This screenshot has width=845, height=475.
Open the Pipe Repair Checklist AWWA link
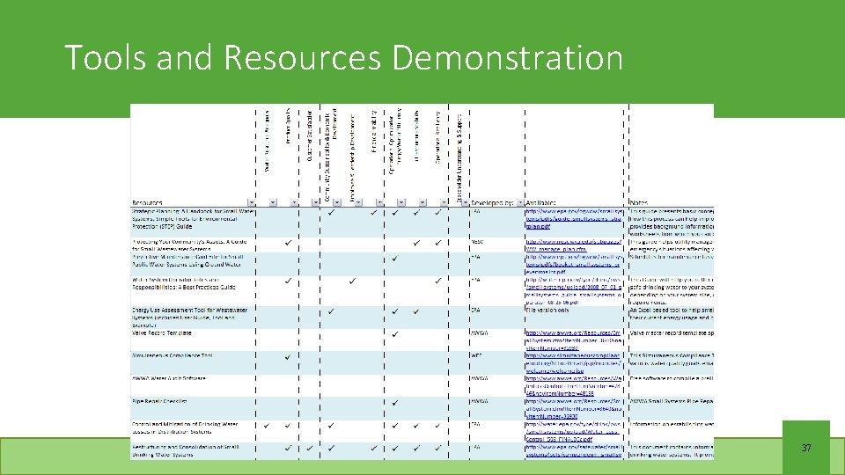[x=573, y=409]
